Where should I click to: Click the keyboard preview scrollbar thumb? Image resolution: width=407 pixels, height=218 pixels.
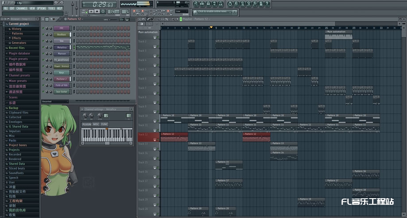coord(107,143)
